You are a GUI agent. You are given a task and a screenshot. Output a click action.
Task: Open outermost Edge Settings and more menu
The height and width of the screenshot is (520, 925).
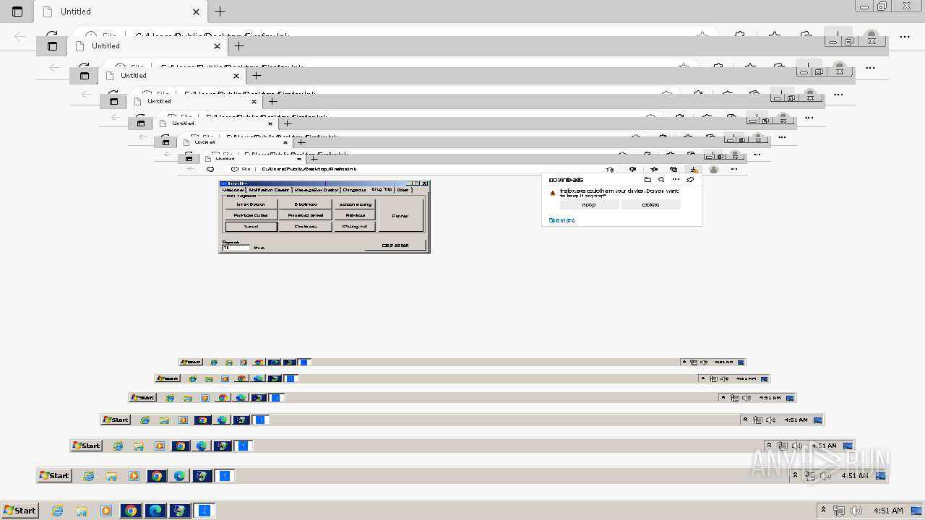pos(904,36)
